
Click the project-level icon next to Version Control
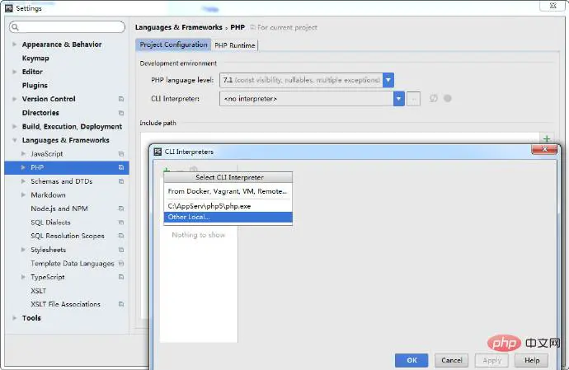click(121, 99)
